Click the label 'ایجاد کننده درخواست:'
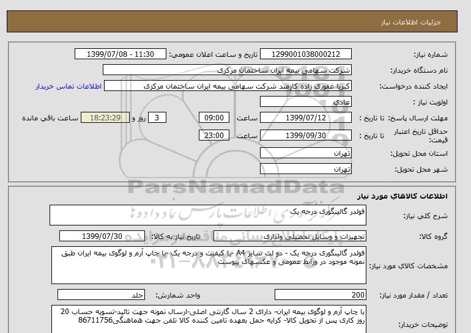Viewport: 471px width, 333px height. [x=414, y=86]
